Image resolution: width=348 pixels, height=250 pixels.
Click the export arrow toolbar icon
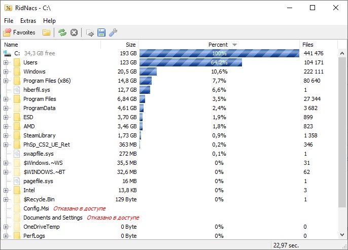click(90, 32)
